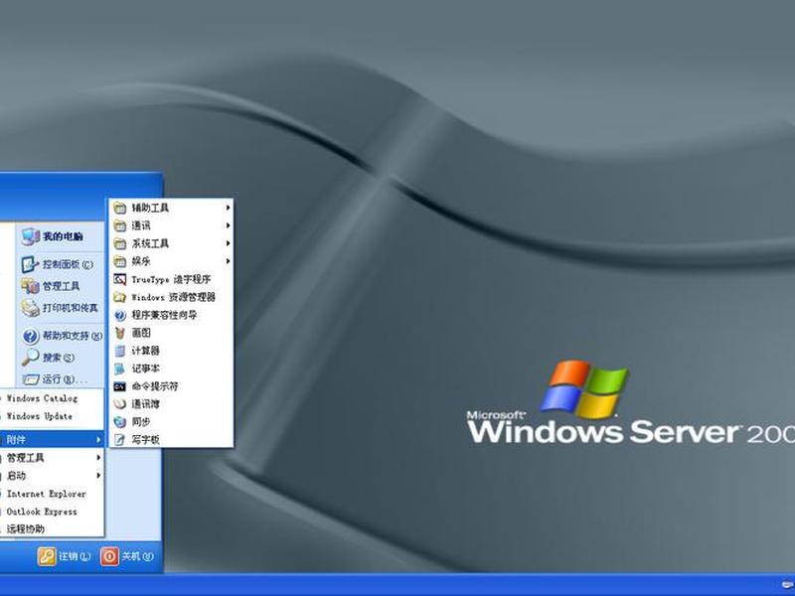
Task: Expand the 通讯 submenu arrow
Action: click(229, 225)
